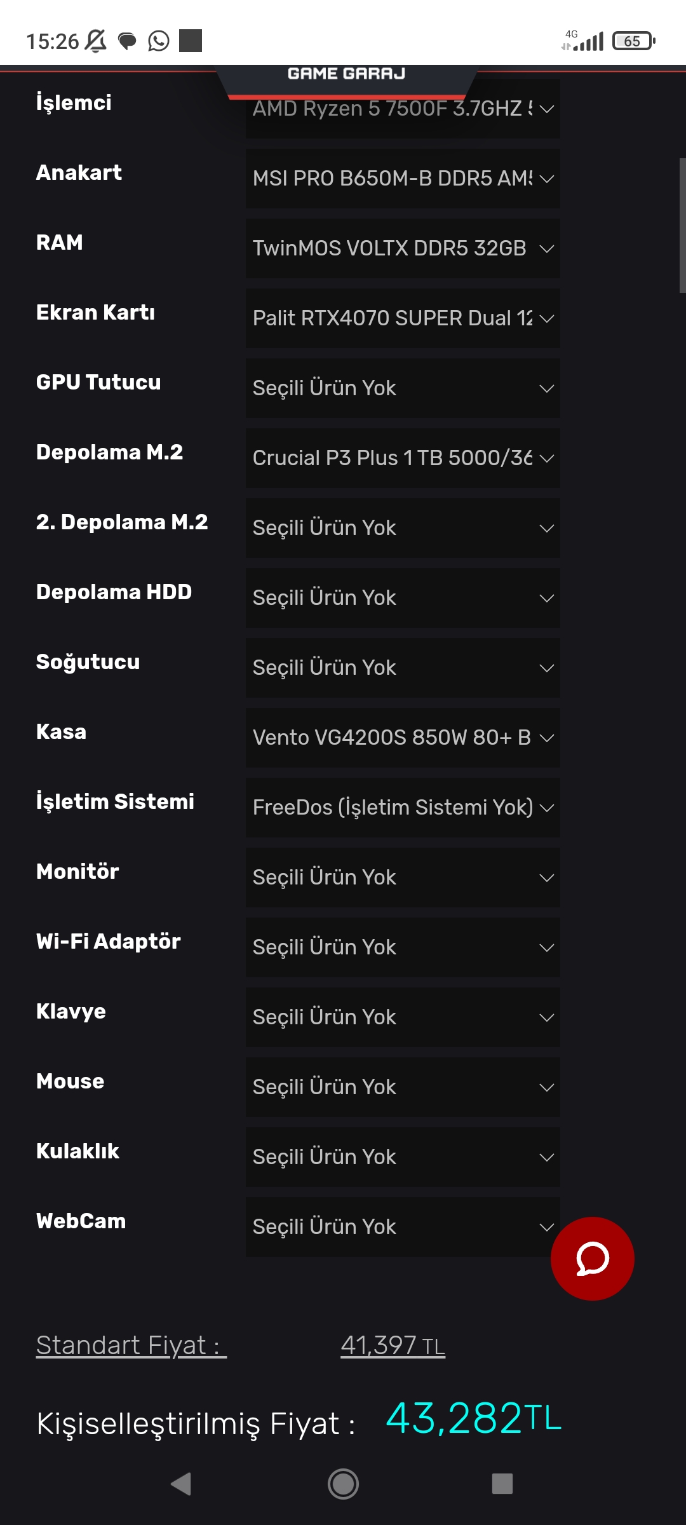
Task: Tap the WhatsApp notification icon
Action: [158, 41]
